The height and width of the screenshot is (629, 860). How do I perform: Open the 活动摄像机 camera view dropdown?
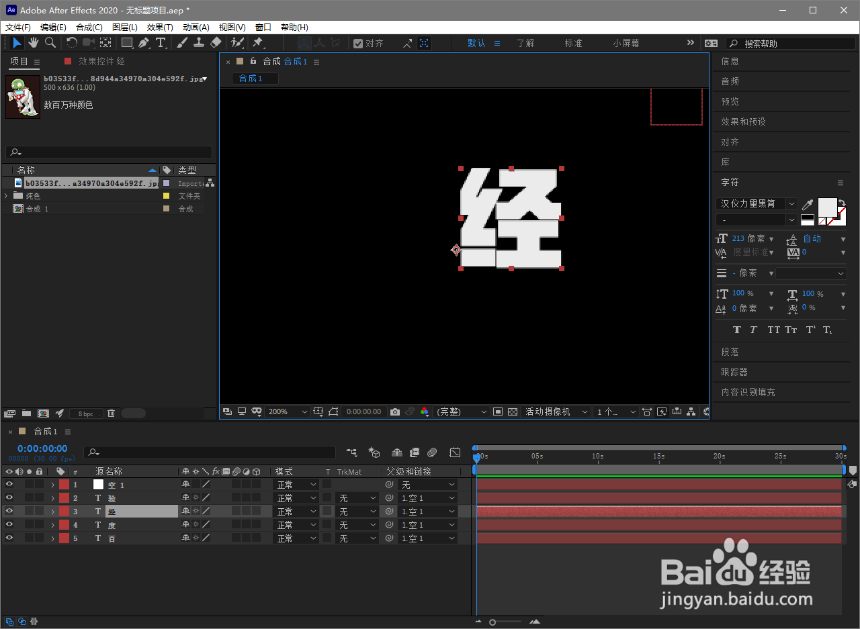pos(556,412)
